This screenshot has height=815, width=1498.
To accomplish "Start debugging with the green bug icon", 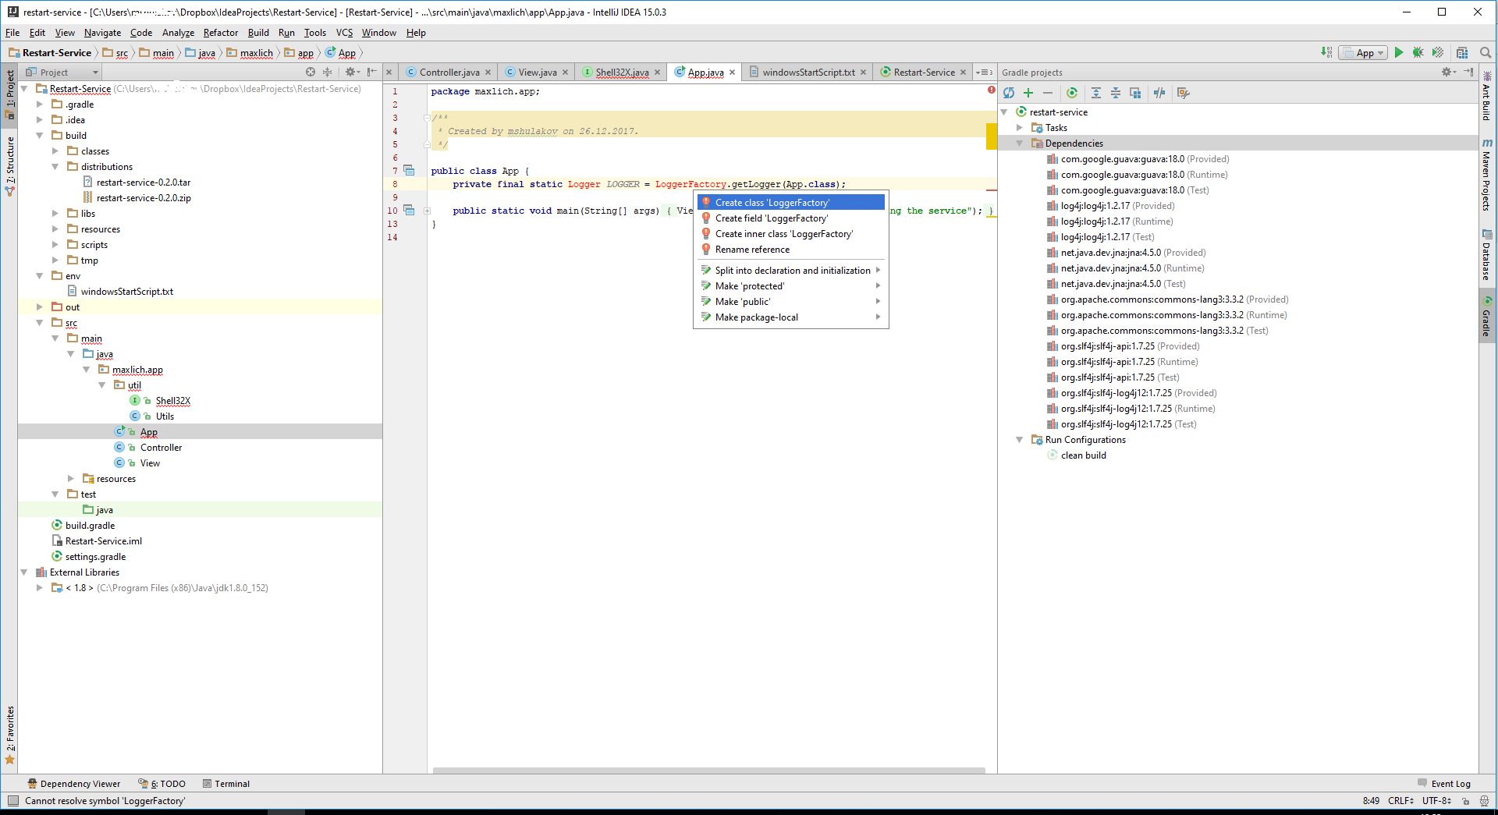I will (x=1418, y=52).
